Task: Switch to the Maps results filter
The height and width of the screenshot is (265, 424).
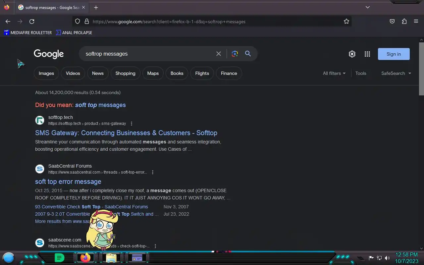Action: coord(153,73)
